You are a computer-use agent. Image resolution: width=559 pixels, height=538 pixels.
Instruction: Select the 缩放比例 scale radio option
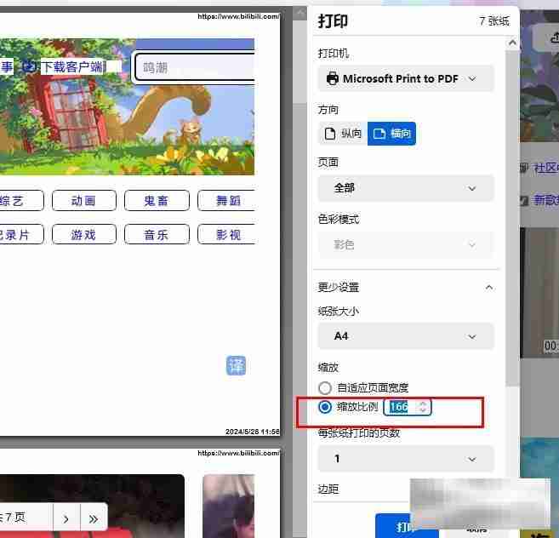point(325,407)
